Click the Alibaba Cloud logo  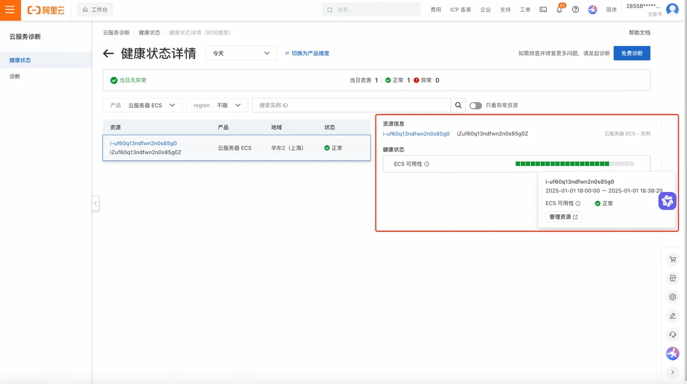pyautogui.click(x=46, y=10)
